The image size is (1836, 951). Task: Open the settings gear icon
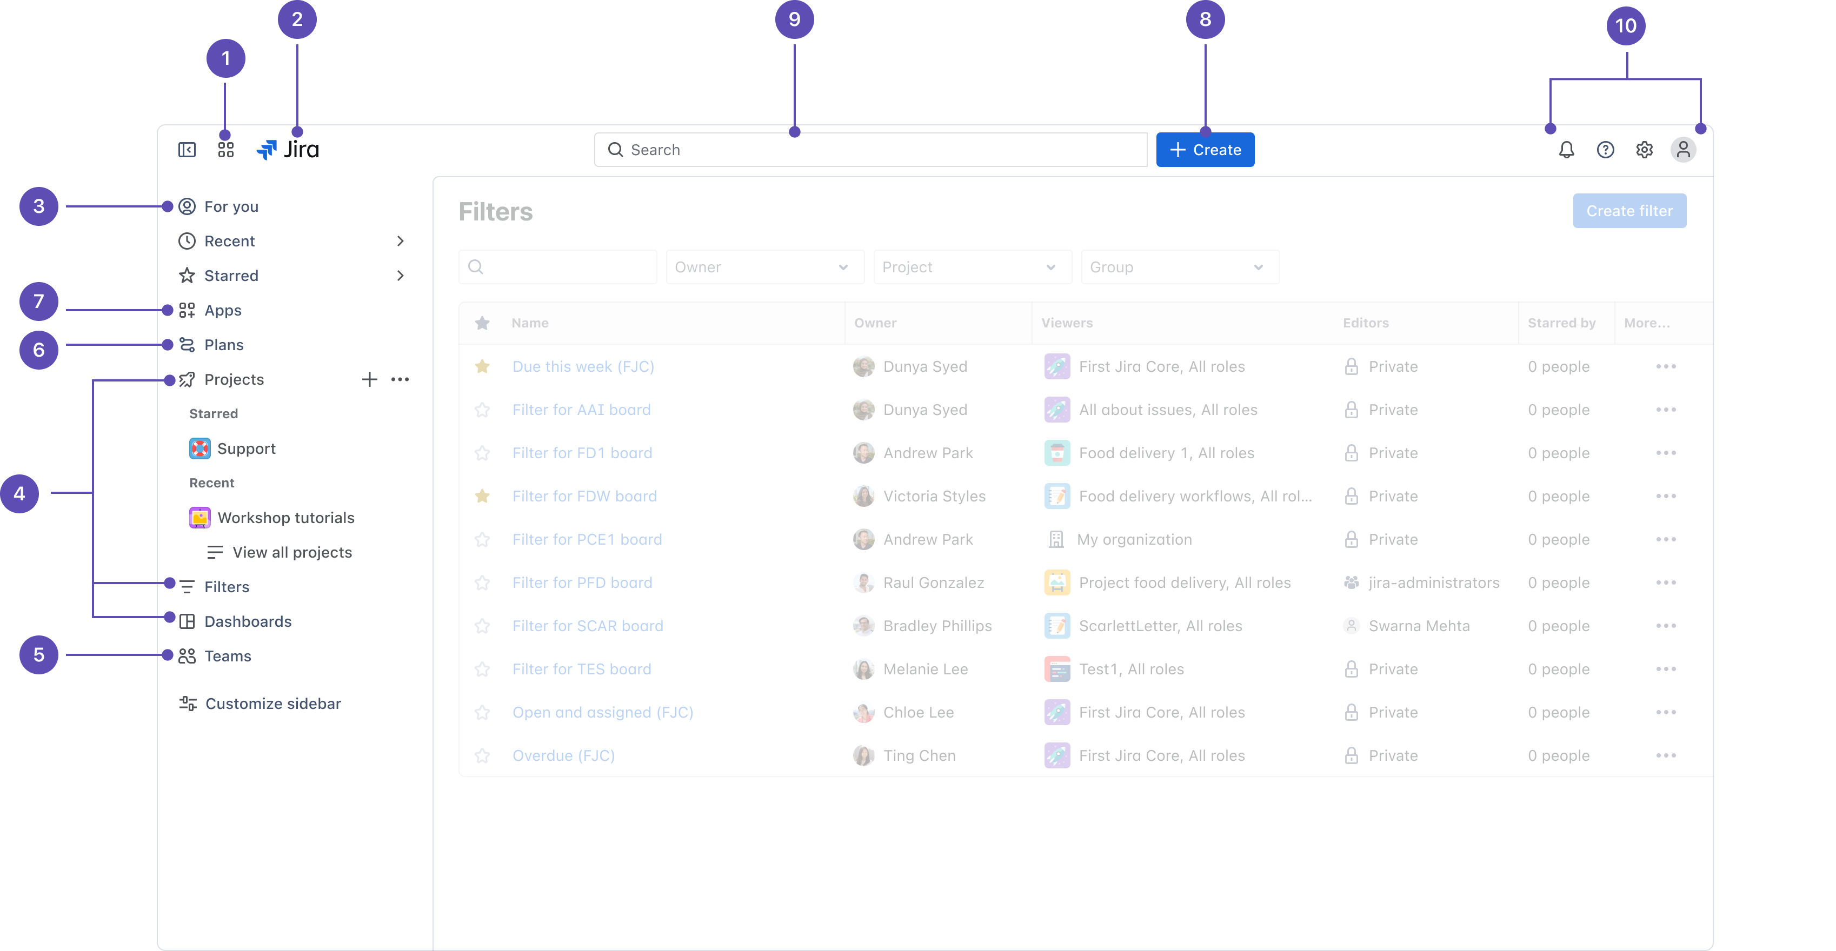coord(1644,150)
